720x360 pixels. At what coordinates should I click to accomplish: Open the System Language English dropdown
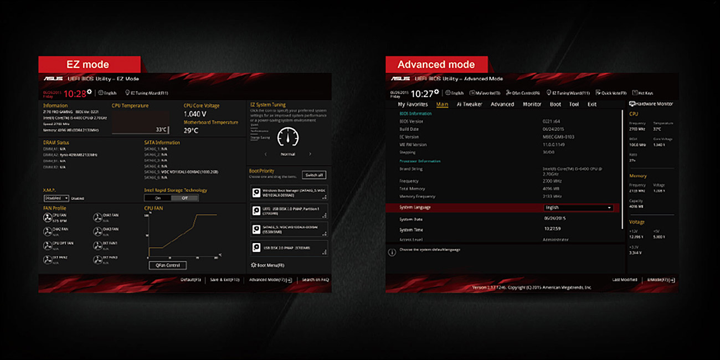click(578, 208)
